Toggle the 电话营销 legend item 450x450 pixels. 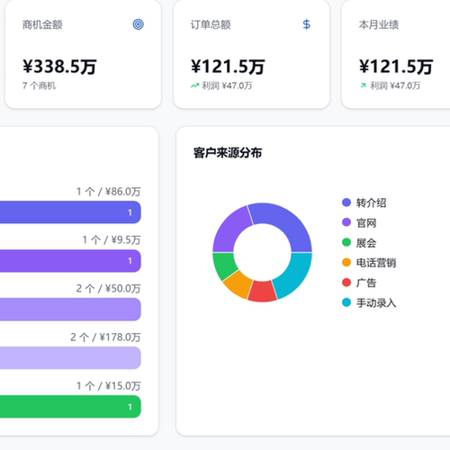pyautogui.click(x=369, y=263)
